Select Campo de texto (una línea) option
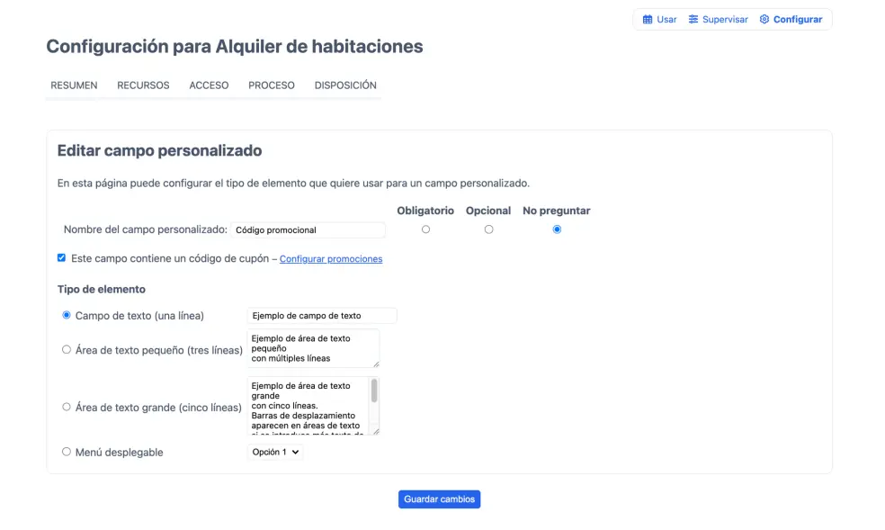 67,316
